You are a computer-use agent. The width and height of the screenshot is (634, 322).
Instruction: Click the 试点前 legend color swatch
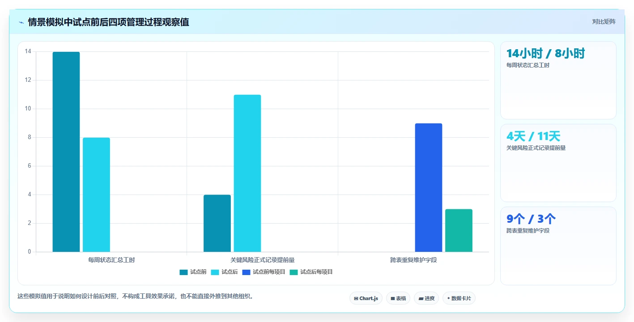pyautogui.click(x=184, y=272)
